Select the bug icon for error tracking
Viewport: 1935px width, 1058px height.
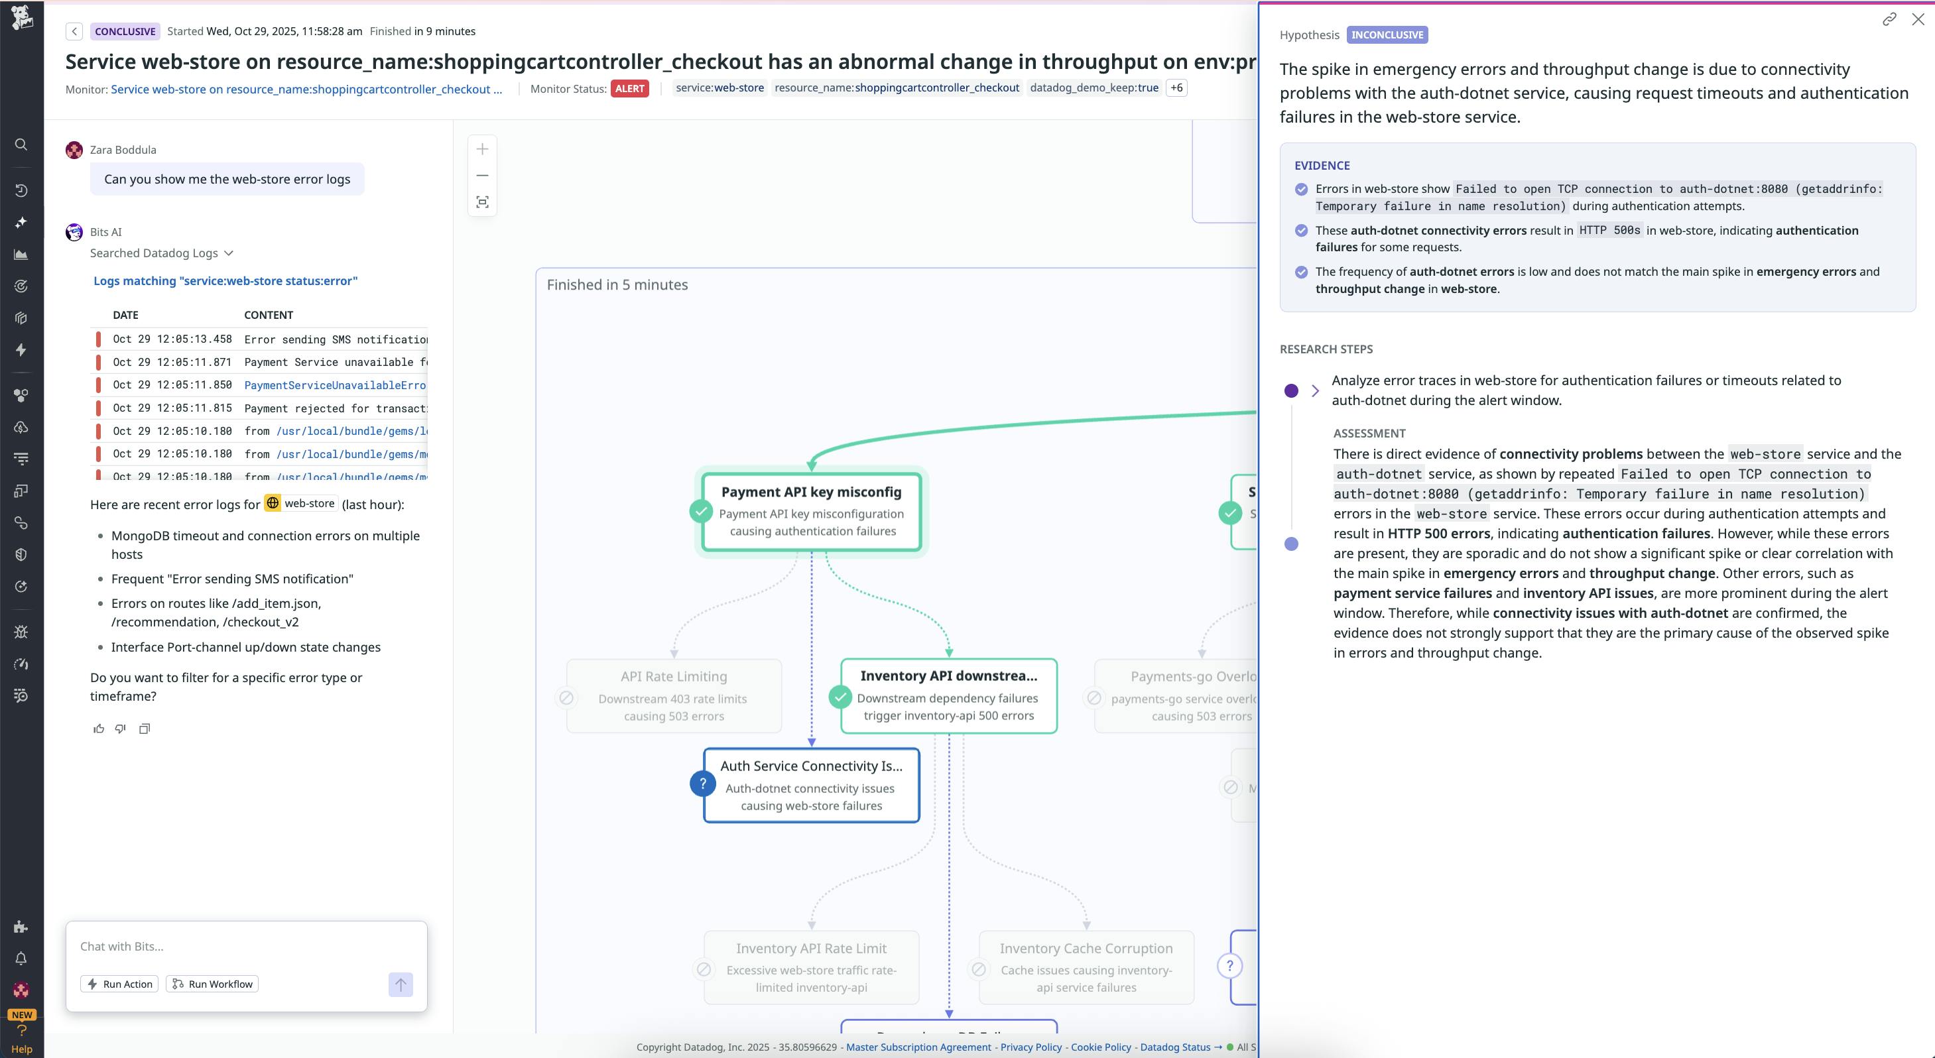pos(21,632)
